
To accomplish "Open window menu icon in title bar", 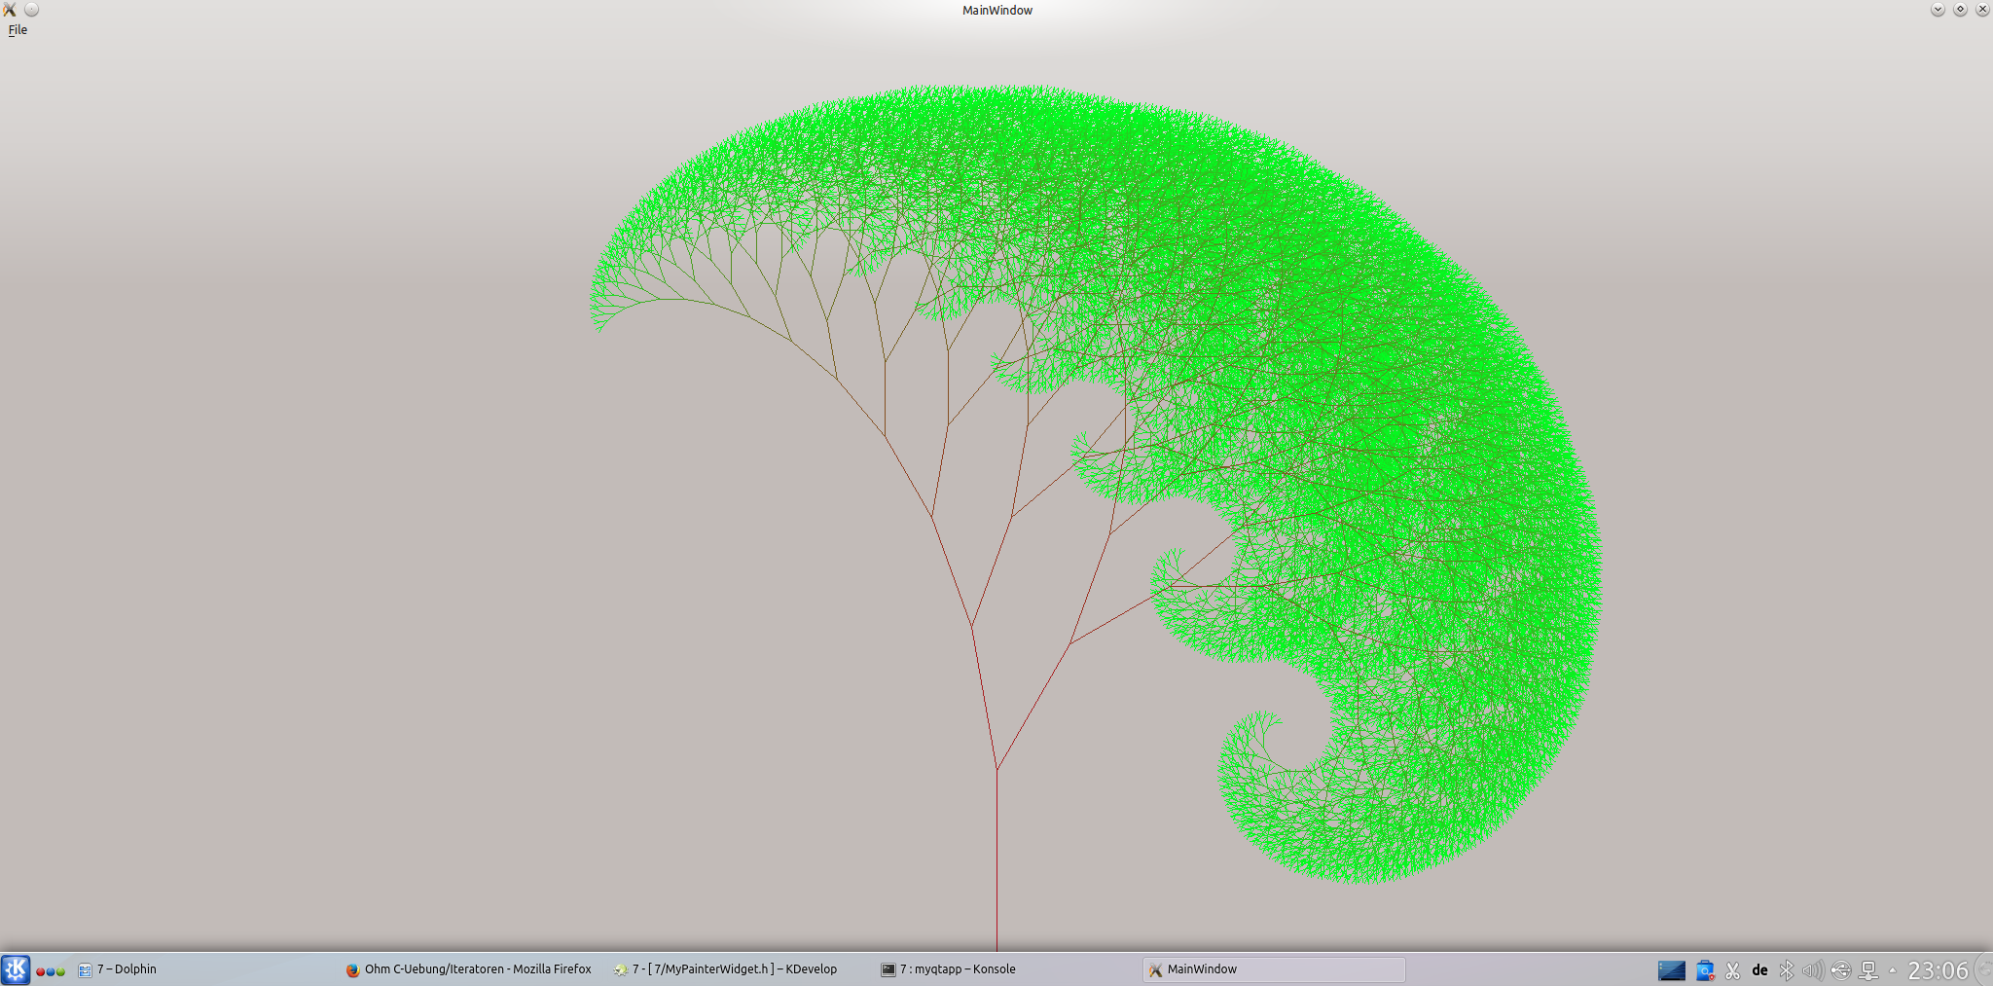I will [10, 10].
